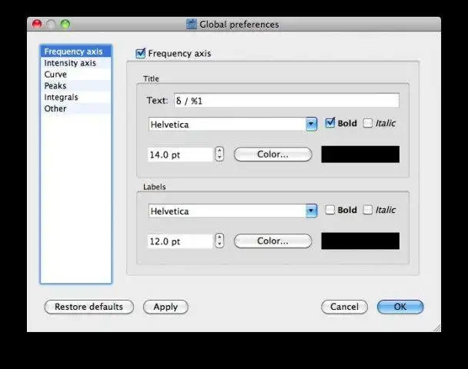The image size is (468, 369).
Task: Click the black Title color swatch
Action: pos(360,155)
